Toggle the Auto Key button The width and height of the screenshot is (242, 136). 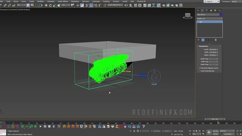click(x=216, y=131)
